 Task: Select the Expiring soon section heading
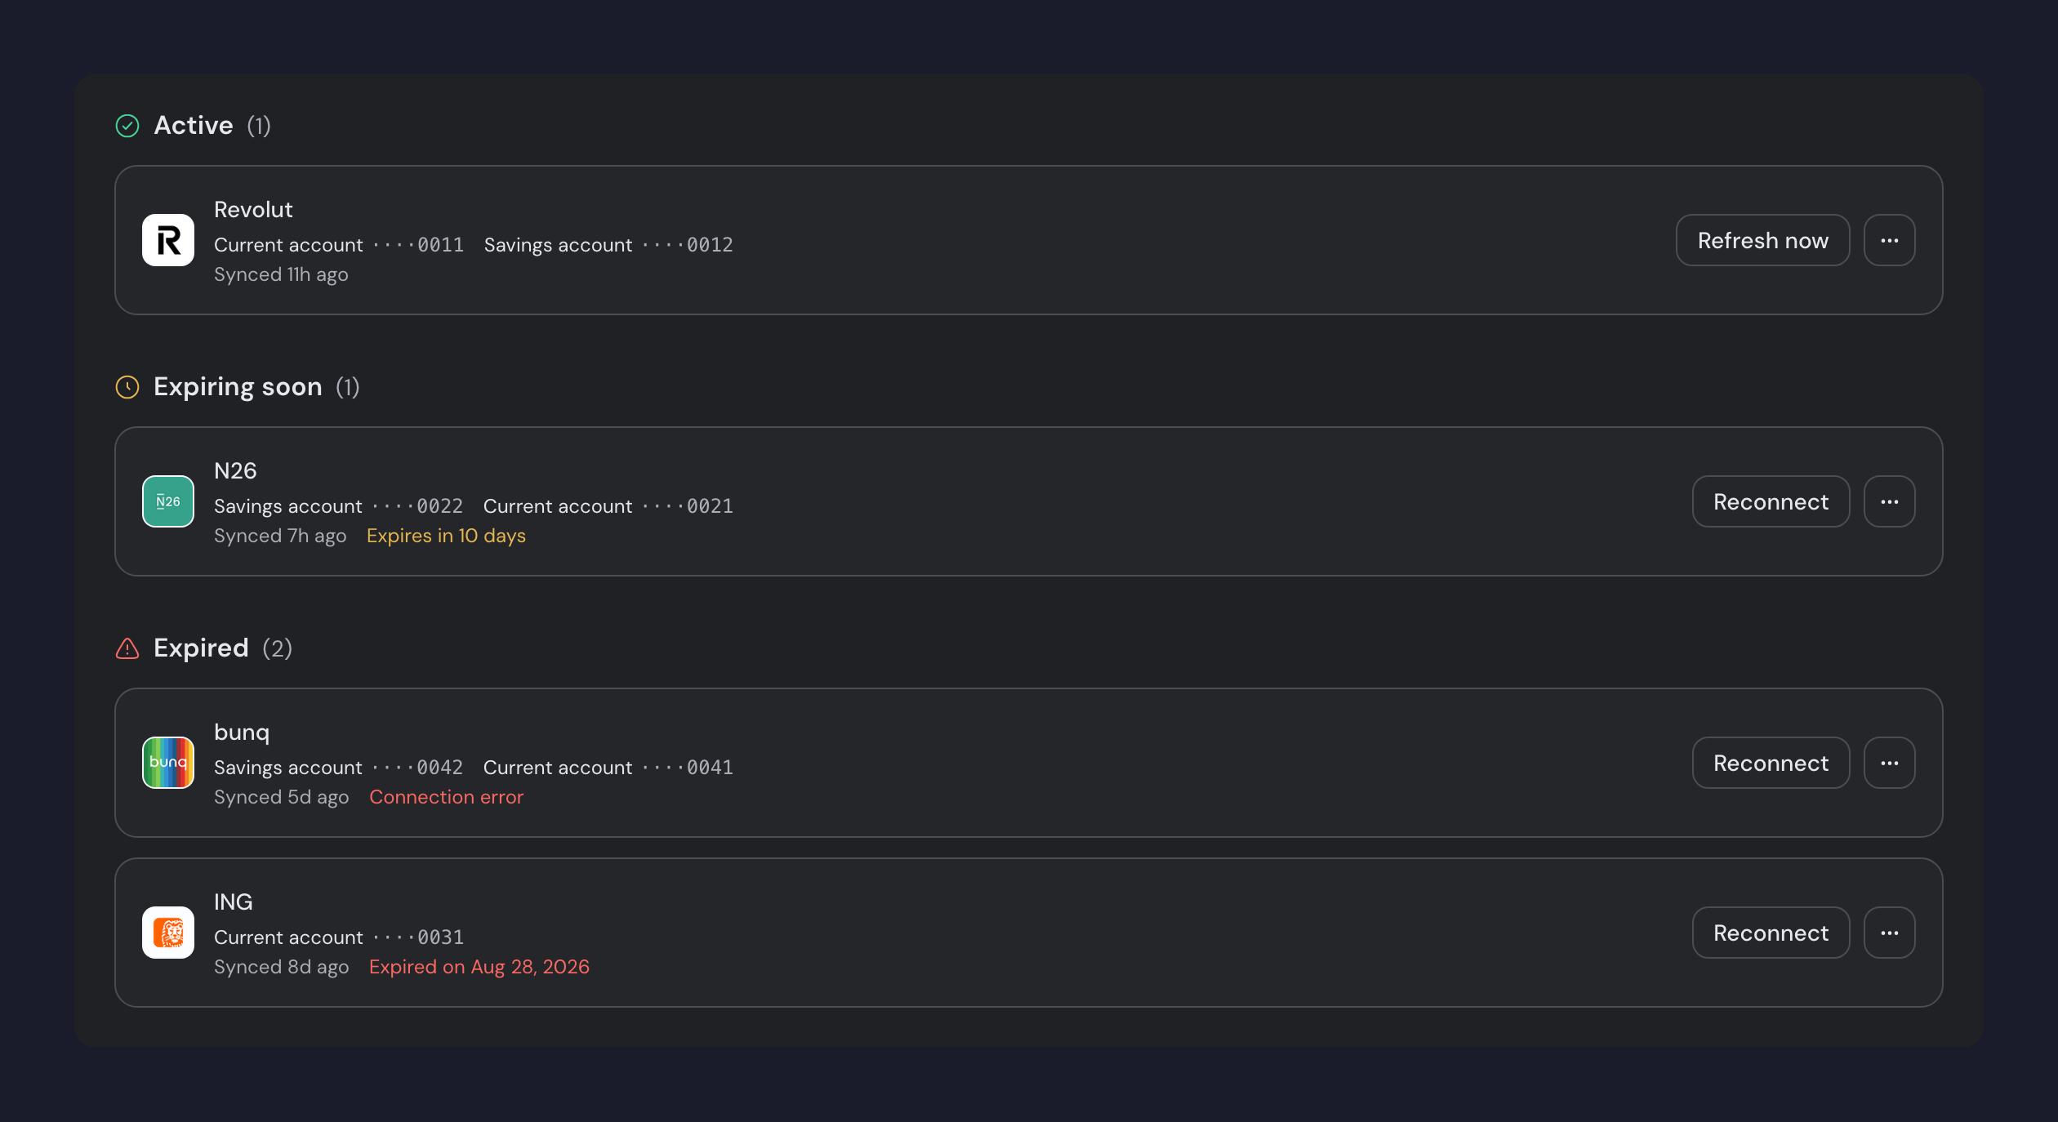238,387
